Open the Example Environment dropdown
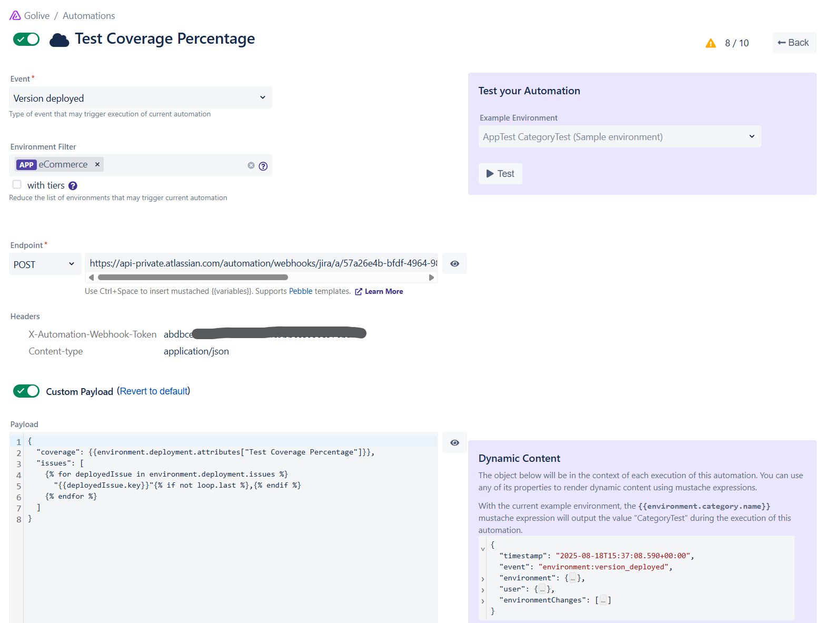Screen dimensions: 822x623 619,137
